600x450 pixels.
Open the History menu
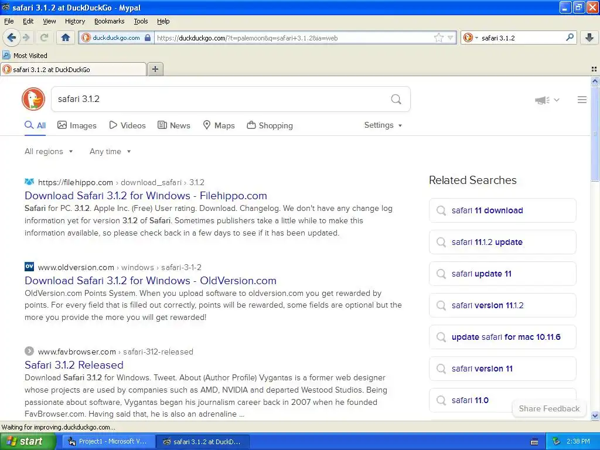pos(75,21)
